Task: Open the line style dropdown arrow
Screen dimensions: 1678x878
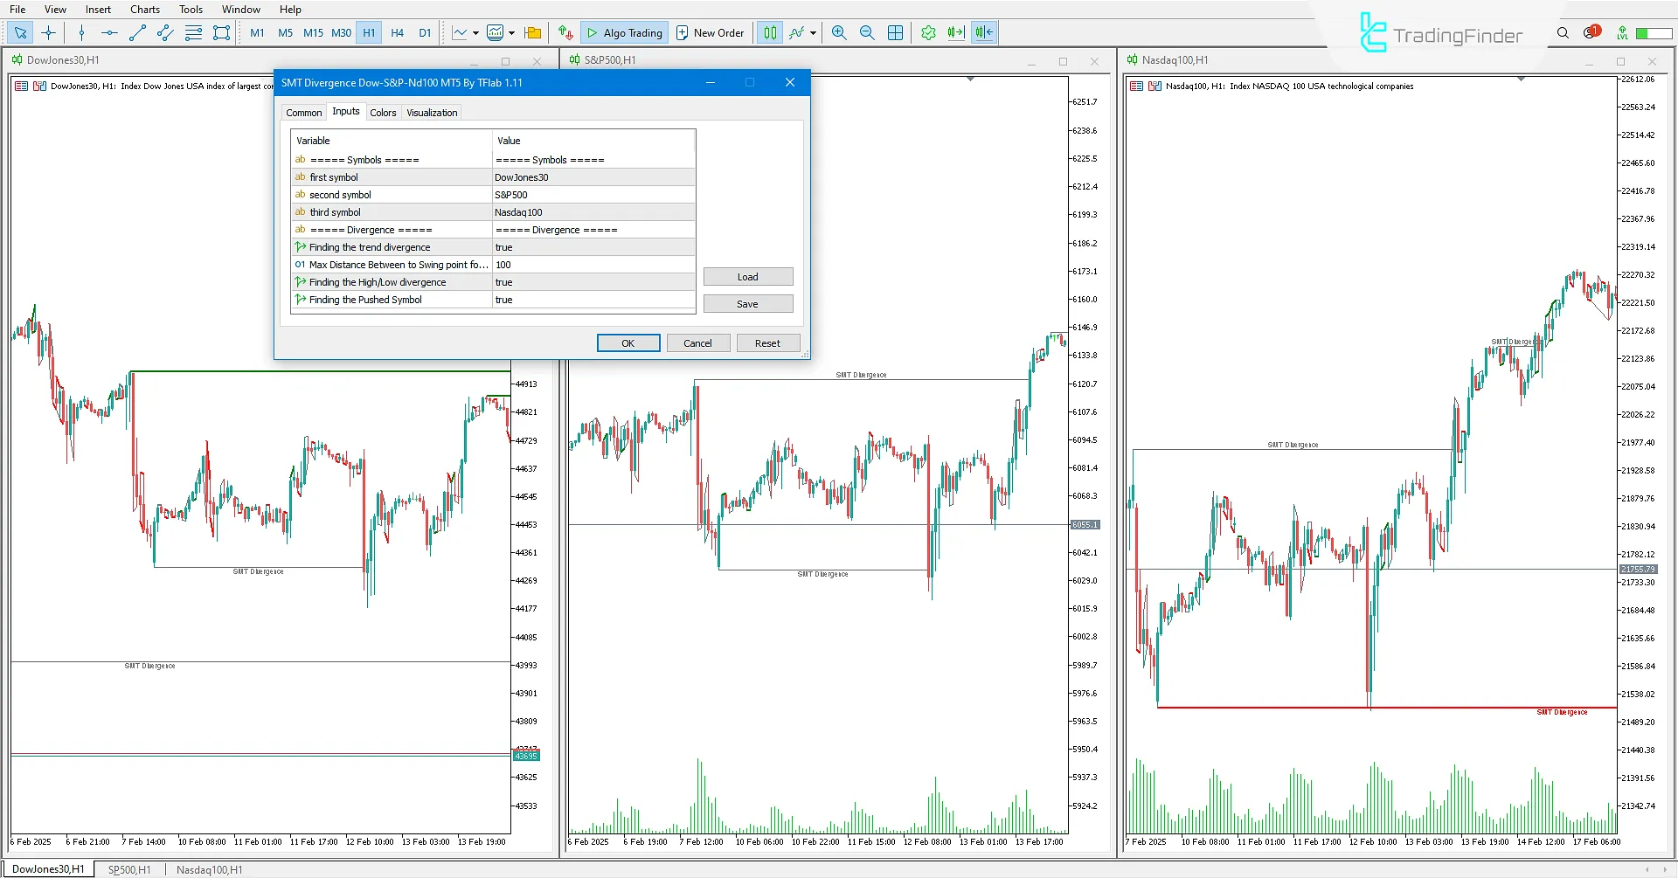Action: point(475,32)
